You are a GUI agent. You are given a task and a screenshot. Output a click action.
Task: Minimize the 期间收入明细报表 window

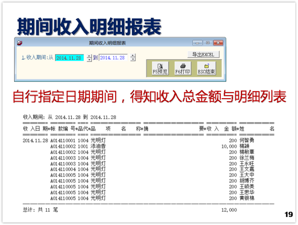pyautogui.click(x=197, y=43)
